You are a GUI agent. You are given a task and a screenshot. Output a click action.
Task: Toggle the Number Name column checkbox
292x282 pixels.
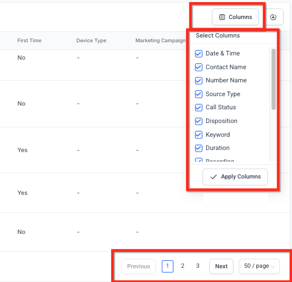[x=199, y=81]
